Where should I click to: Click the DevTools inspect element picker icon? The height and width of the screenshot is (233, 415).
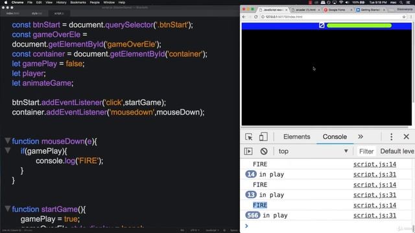click(249, 137)
